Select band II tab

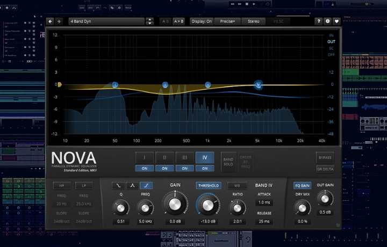(164, 157)
